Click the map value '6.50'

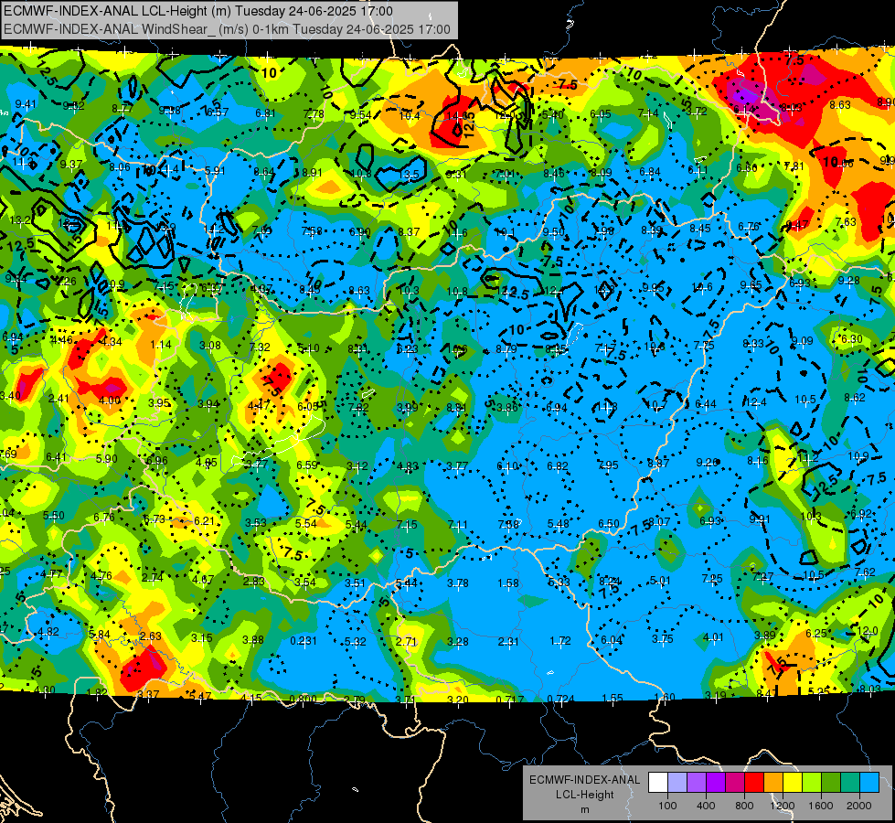coord(609,524)
